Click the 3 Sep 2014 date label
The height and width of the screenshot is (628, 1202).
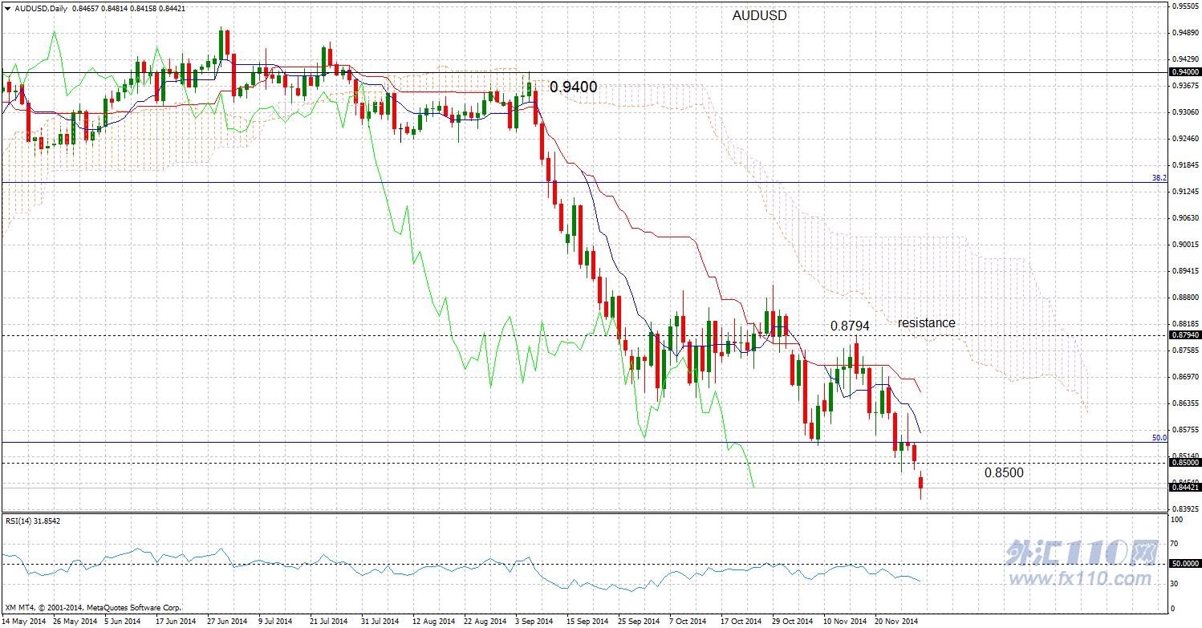[534, 622]
